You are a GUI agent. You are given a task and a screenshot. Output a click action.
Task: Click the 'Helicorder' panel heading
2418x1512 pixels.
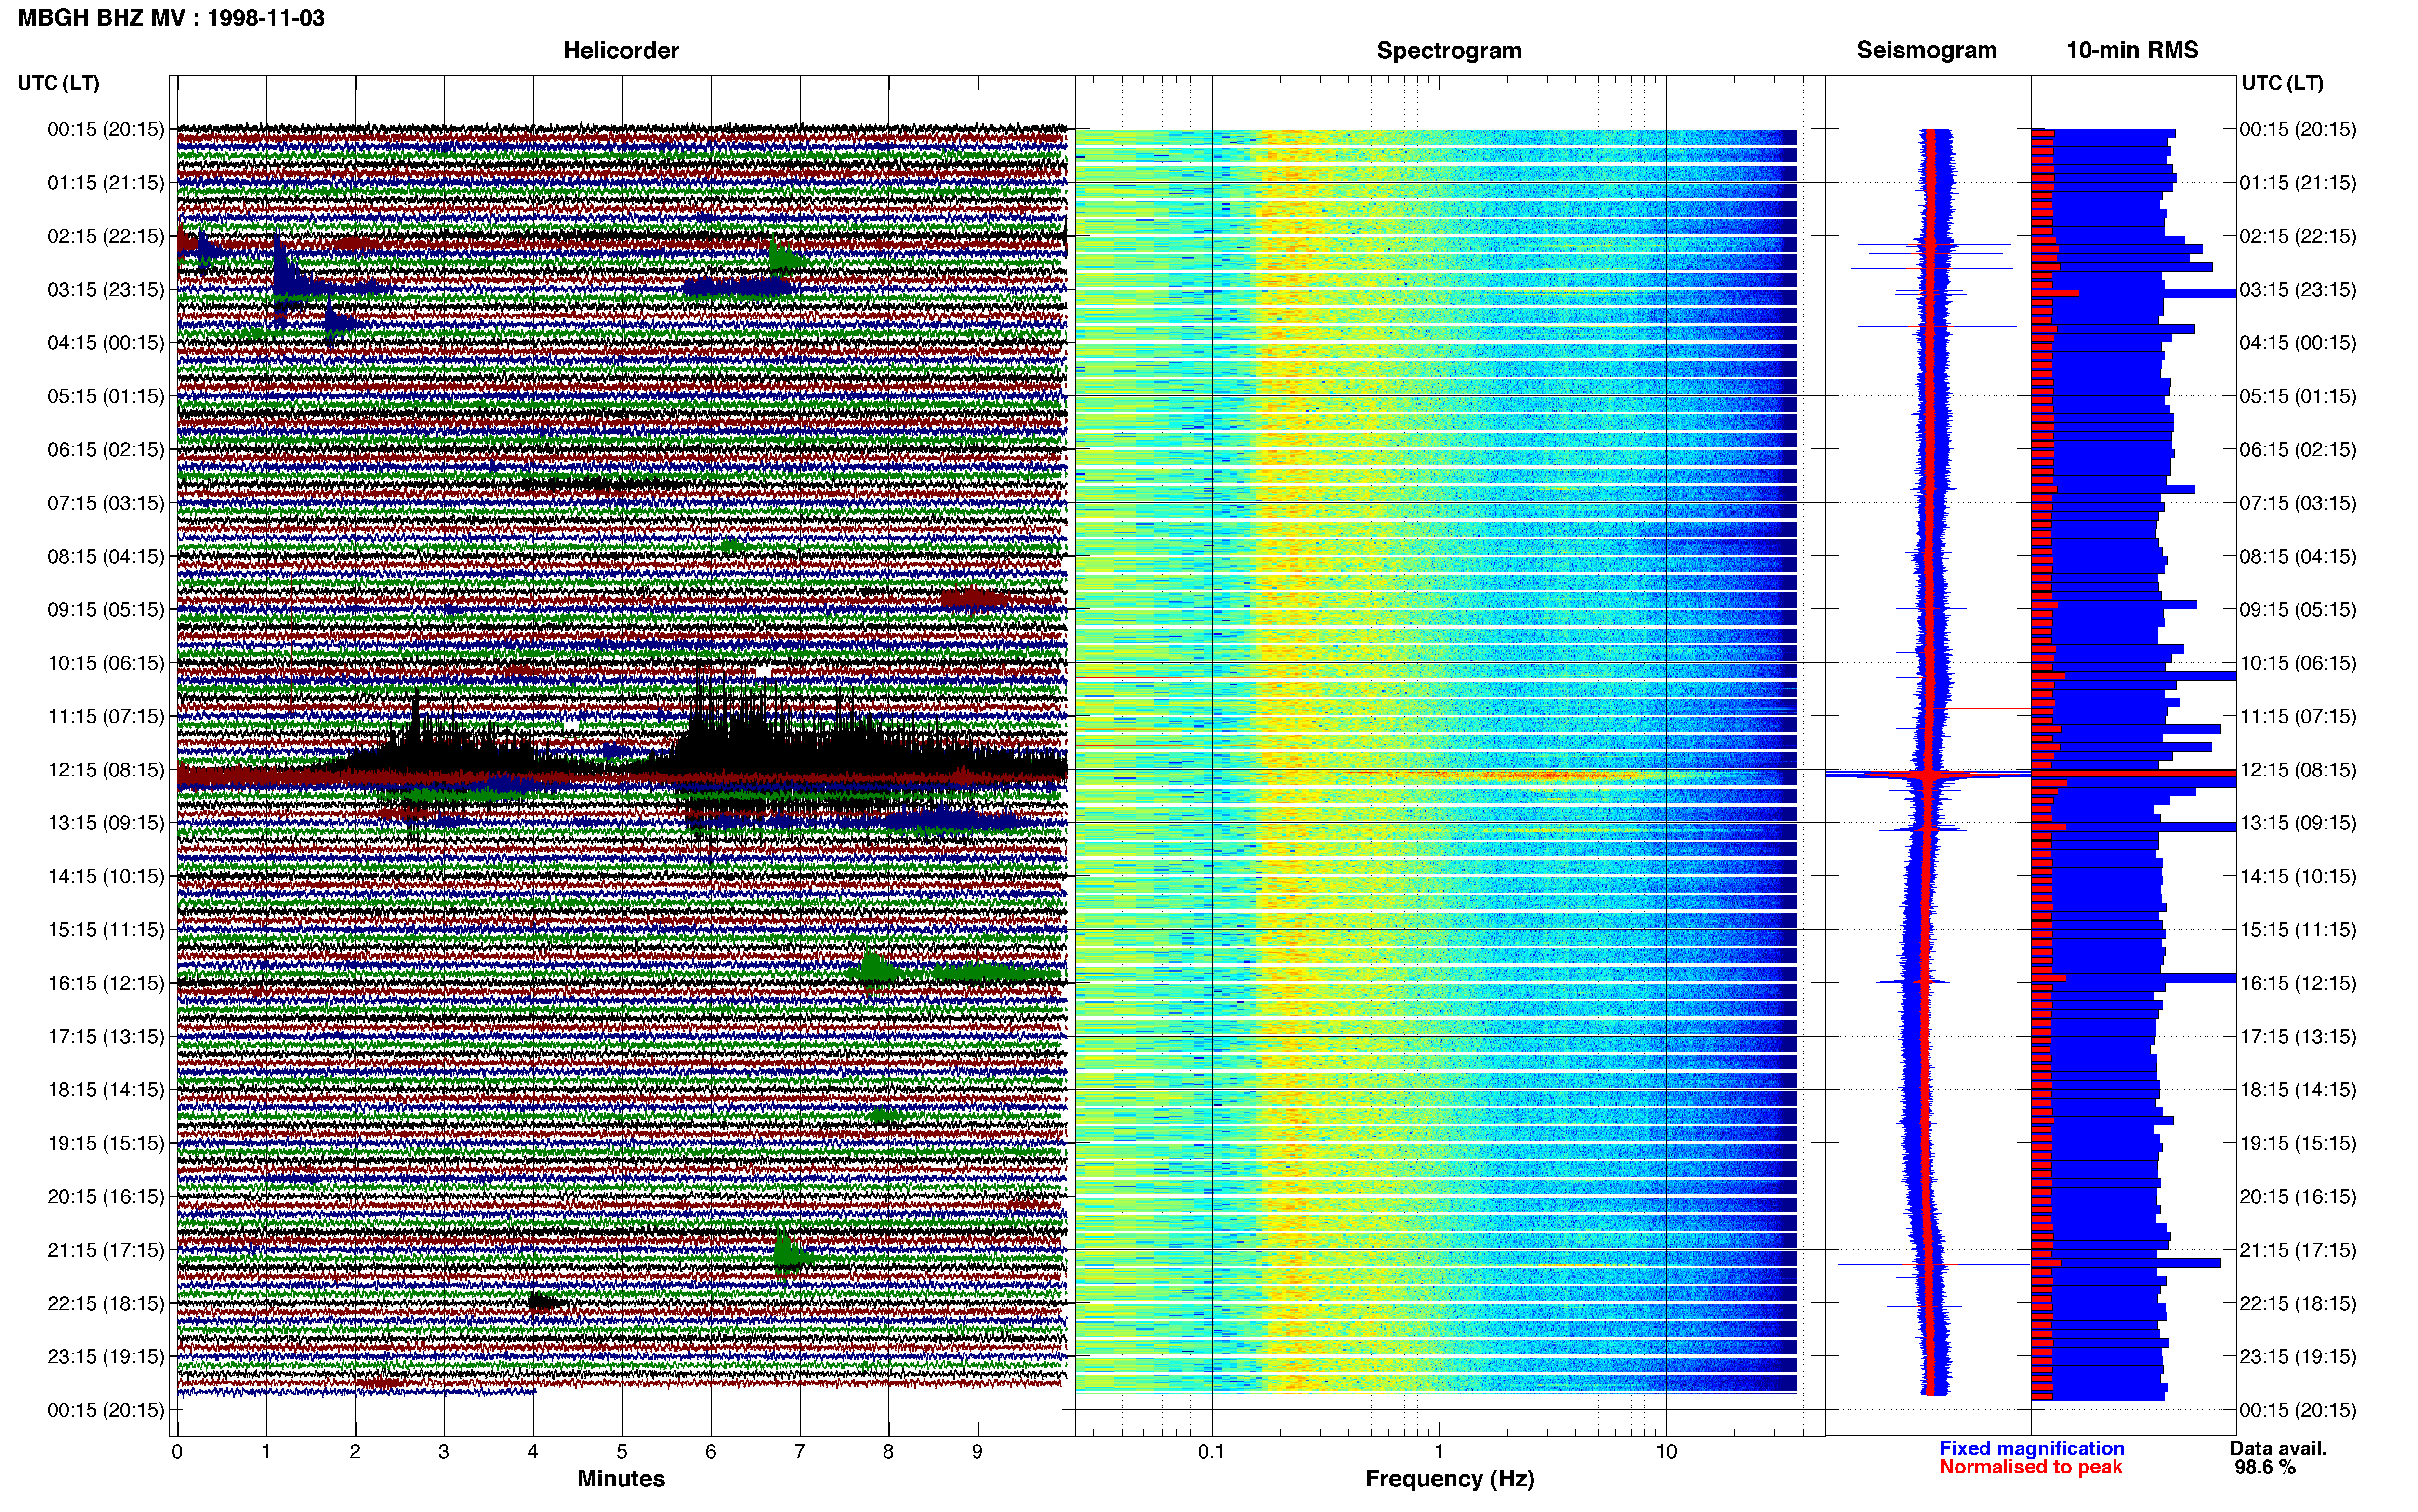point(621,50)
